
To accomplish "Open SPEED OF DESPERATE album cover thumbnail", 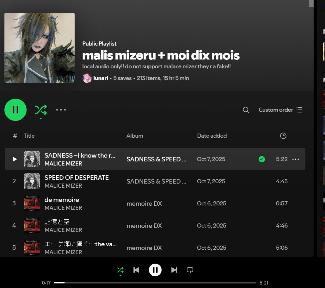I will 32,181.
